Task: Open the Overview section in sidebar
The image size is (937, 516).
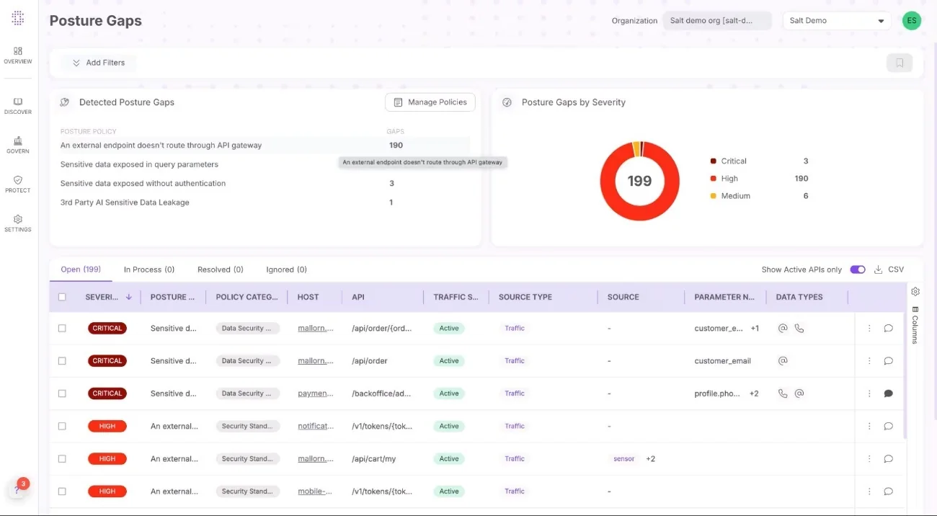Action: (x=18, y=55)
